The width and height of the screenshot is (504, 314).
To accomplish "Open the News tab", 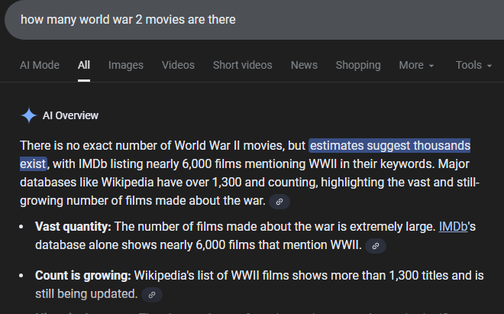I will (x=304, y=65).
